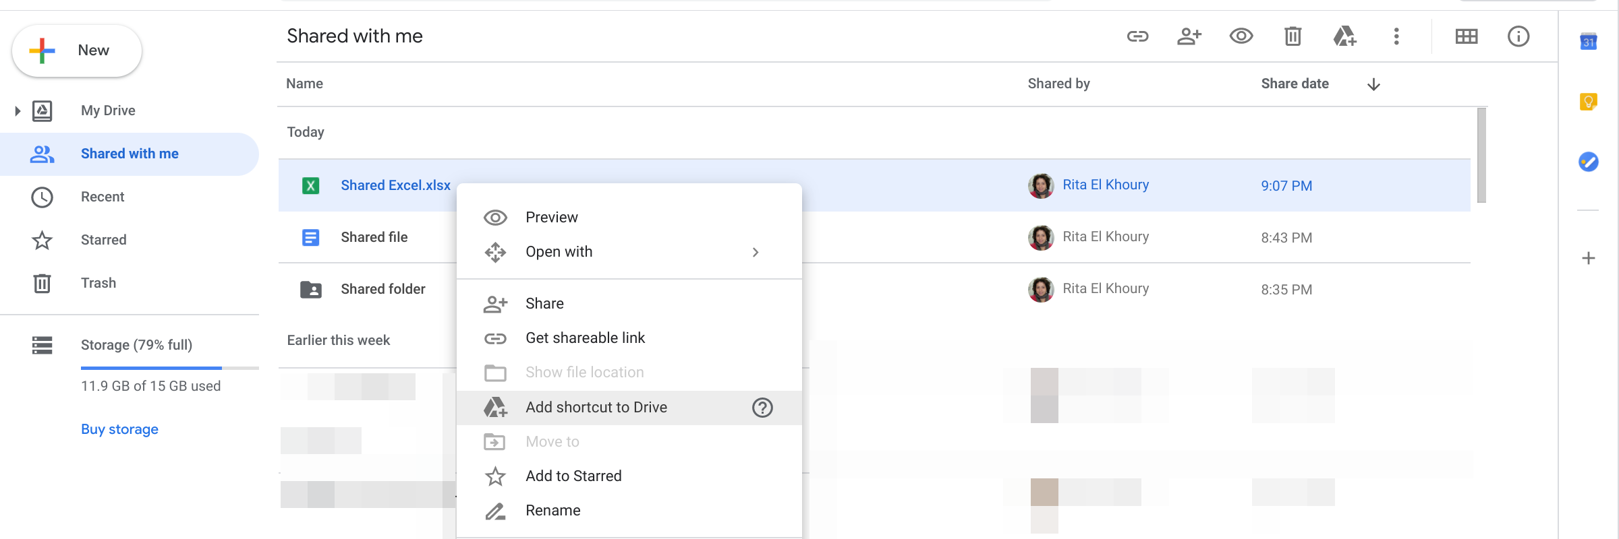The width and height of the screenshot is (1619, 539).
Task: Click the 8:35 PM share date
Action: 1286,290
